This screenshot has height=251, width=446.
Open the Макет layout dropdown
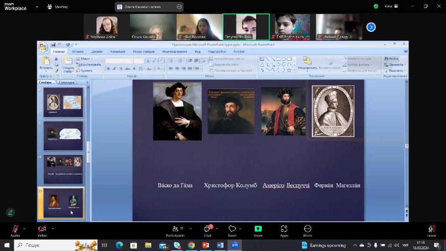[x=84, y=59]
